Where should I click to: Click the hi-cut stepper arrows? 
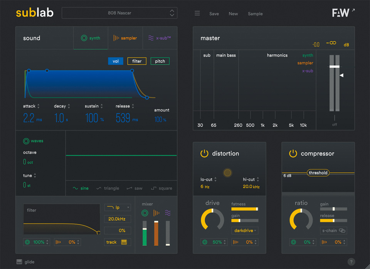(258, 179)
